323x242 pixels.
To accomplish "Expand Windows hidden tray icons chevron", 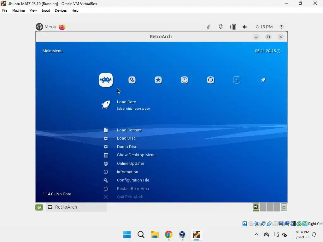I will click(256, 234).
